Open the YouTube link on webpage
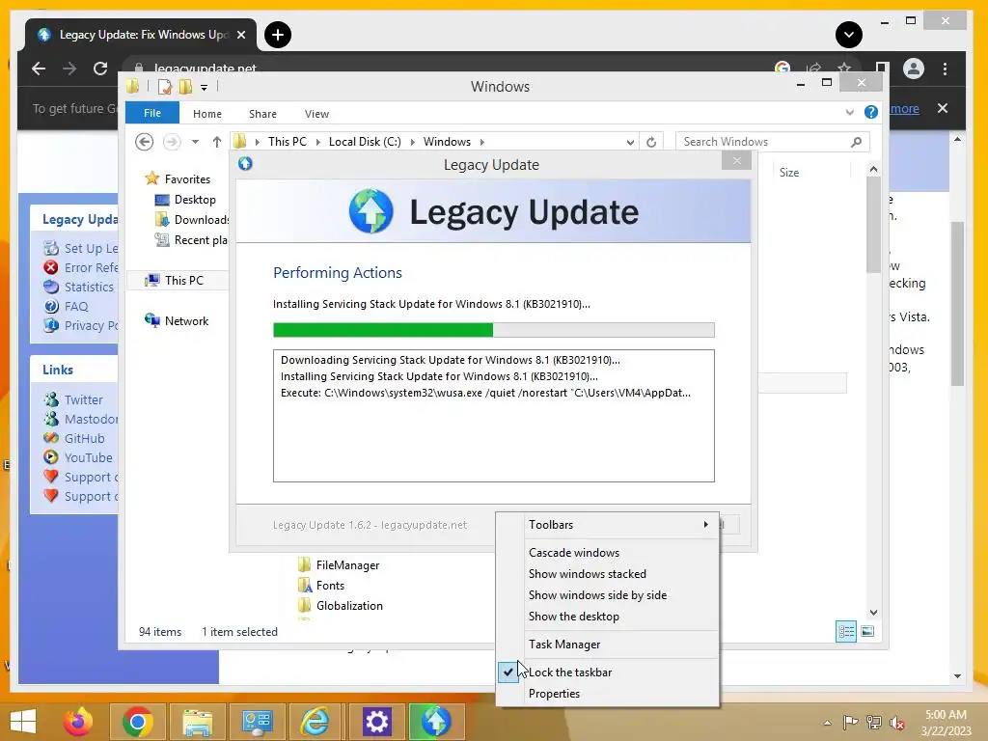 tap(88, 458)
